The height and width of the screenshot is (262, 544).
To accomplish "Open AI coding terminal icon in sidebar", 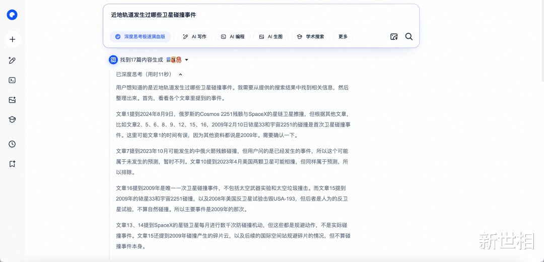I will click(x=12, y=80).
